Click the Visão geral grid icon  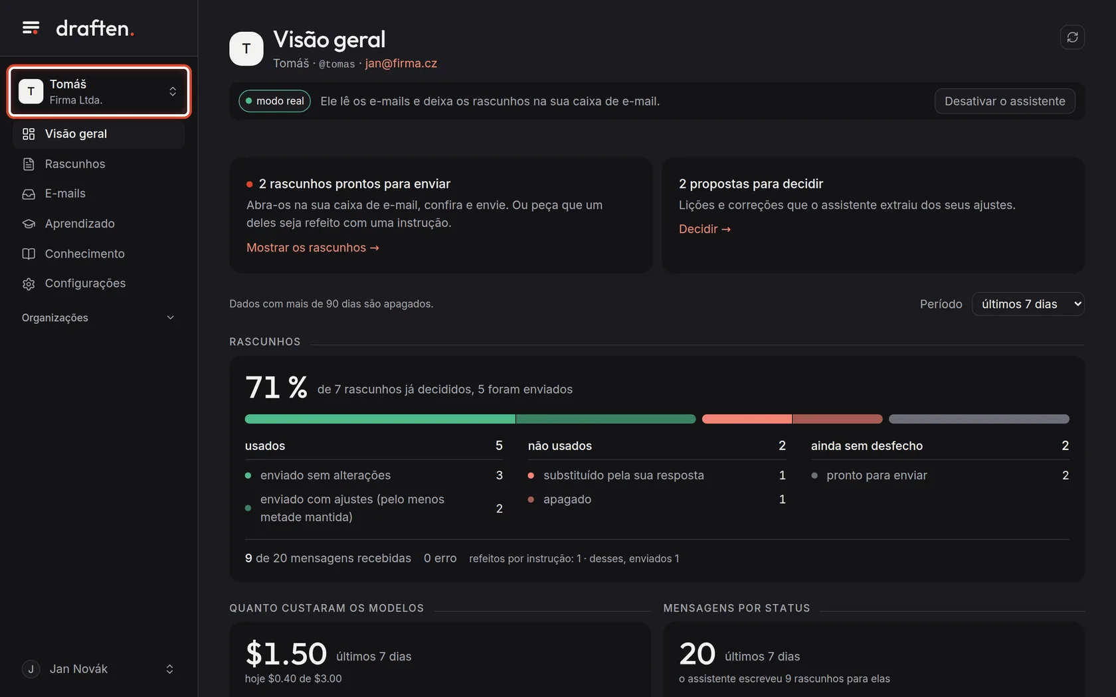tap(29, 134)
